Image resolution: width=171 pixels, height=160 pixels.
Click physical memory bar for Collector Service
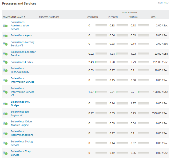(x=122, y=54)
